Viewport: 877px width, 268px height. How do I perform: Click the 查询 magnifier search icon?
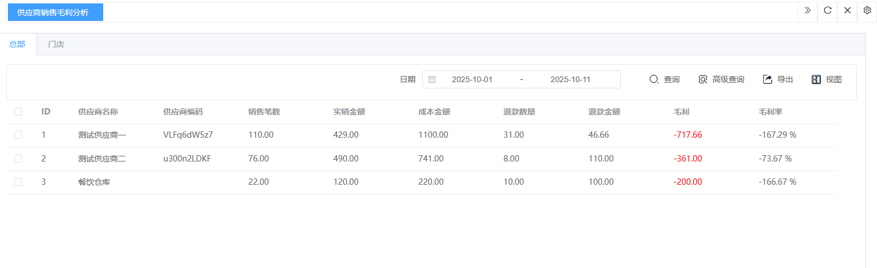click(x=654, y=80)
